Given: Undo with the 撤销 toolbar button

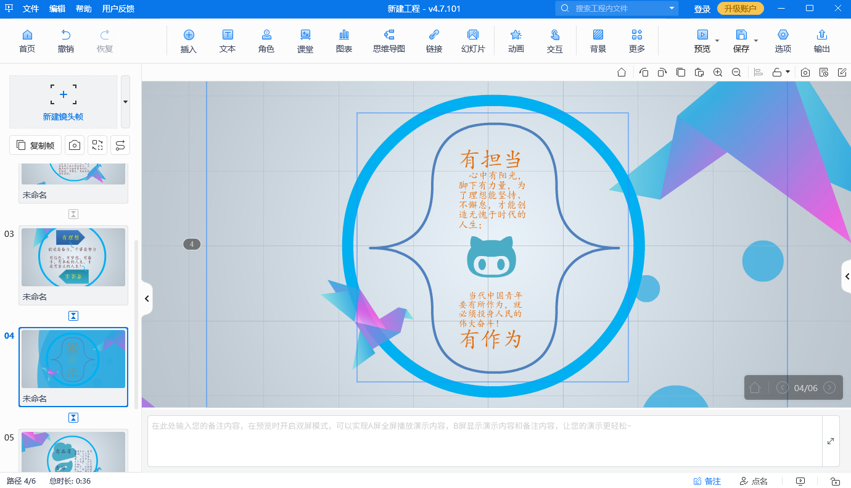Looking at the screenshot, I should point(65,41).
